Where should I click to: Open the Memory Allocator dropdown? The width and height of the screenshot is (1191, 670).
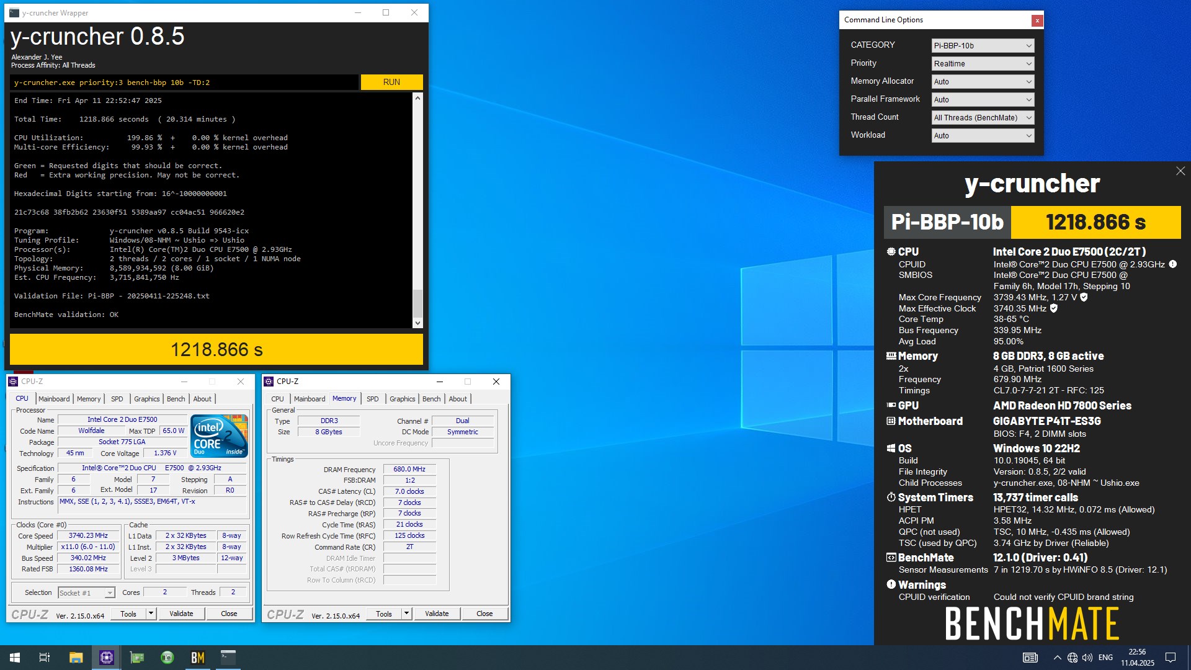pyautogui.click(x=983, y=82)
